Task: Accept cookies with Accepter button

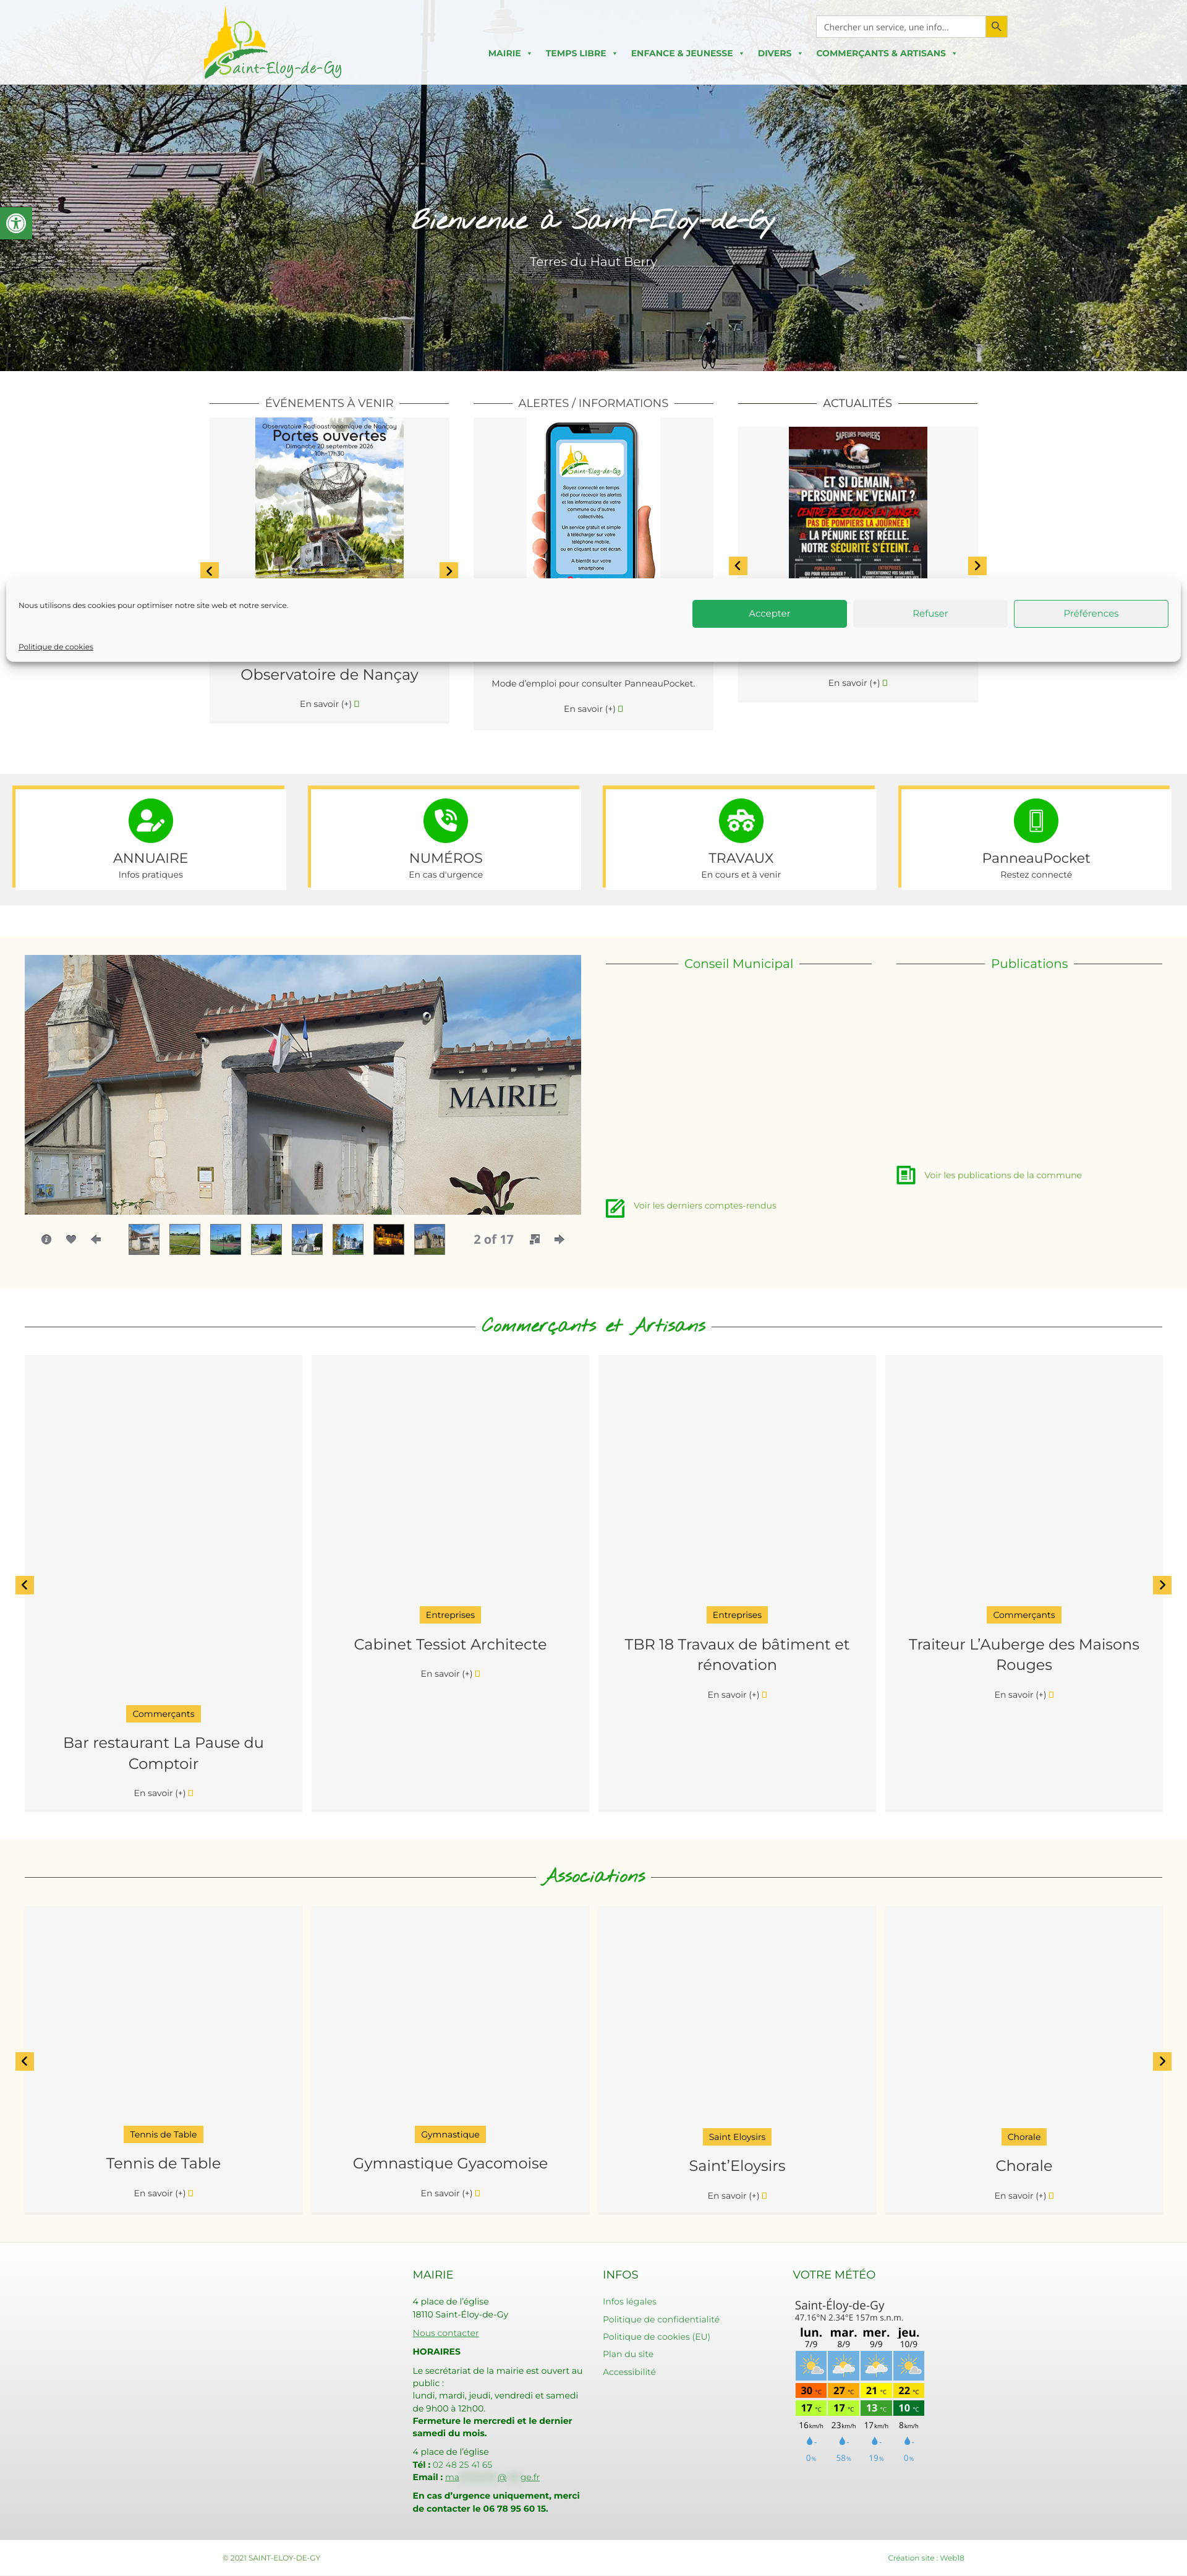Action: pyautogui.click(x=769, y=614)
